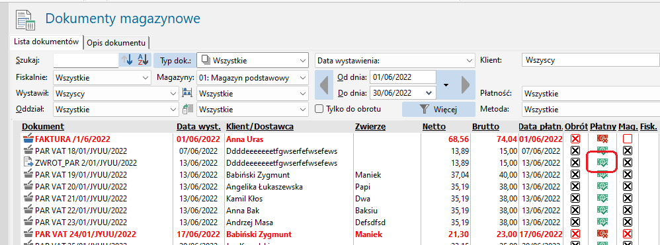Viewport: 660px width, 245px height.
Task: Select the PAR VAT 19/01/JYUU/2022 document icon
Action: point(28,174)
